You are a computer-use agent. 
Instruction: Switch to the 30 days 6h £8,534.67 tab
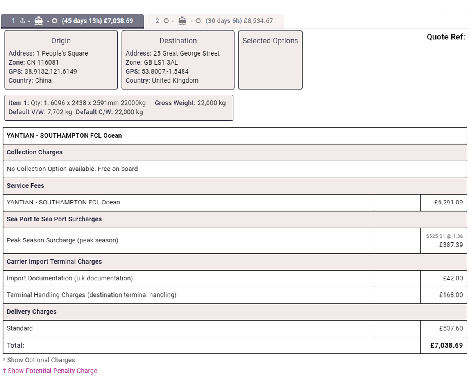[x=239, y=21]
